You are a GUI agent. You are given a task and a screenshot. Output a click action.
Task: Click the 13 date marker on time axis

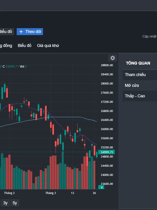click(72, 193)
